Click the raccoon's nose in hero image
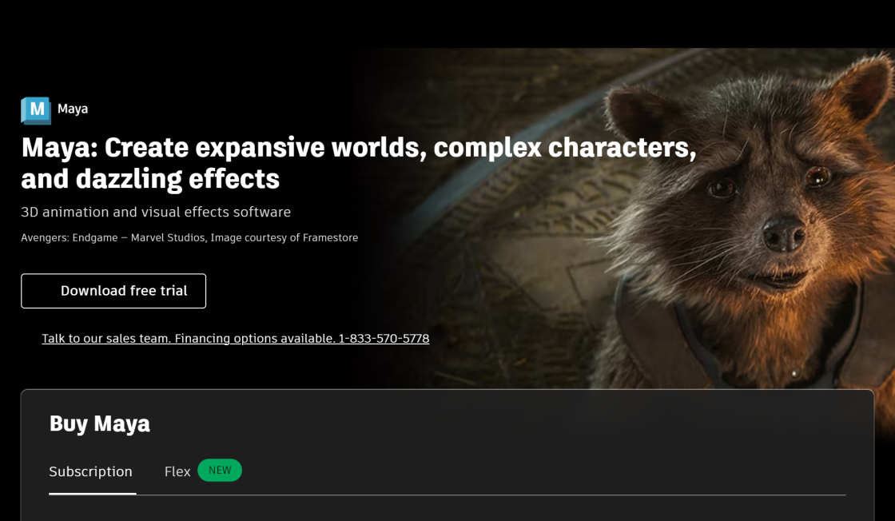The image size is (895, 521). pyautogui.click(x=784, y=234)
